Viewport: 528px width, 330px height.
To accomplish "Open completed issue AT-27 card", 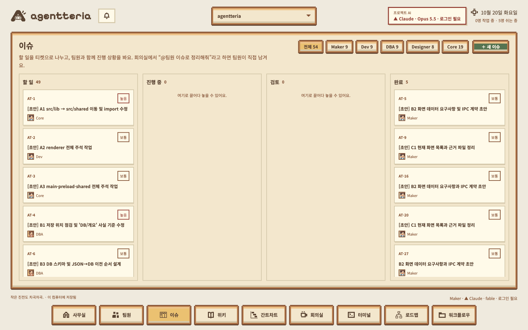I will pos(449,261).
